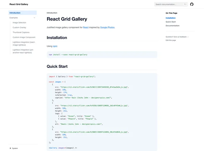Open the Custom Image Component example
Screen dimensions: 204x151
tap(24, 37)
